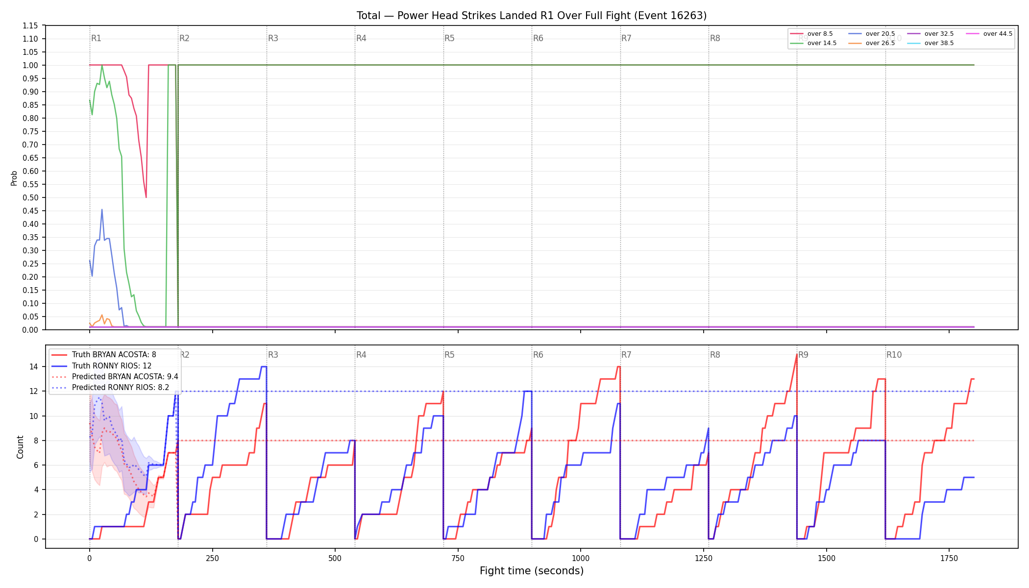
Task: Click the R5 round label in the top chart
Action: pyautogui.click(x=449, y=38)
